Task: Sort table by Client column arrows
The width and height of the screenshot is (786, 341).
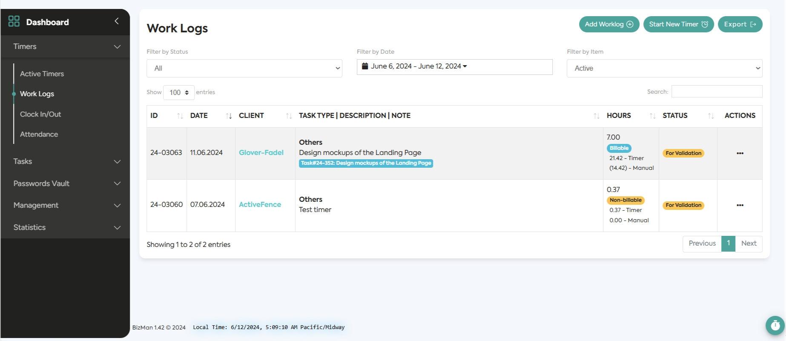Action: click(x=289, y=116)
